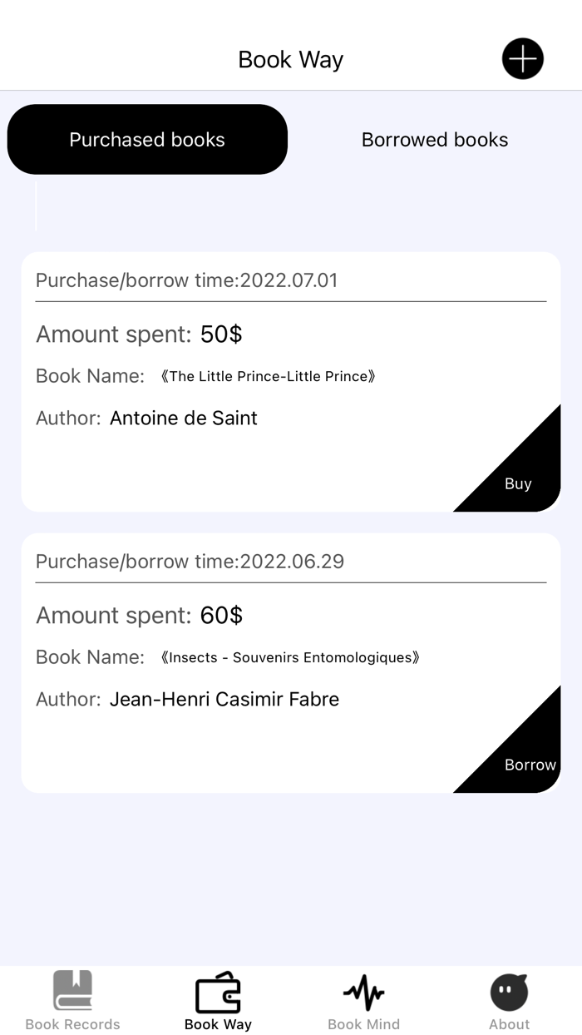582x1035 pixels.
Task: Tap the Book Records icon in bottom navigation
Action: point(72,991)
